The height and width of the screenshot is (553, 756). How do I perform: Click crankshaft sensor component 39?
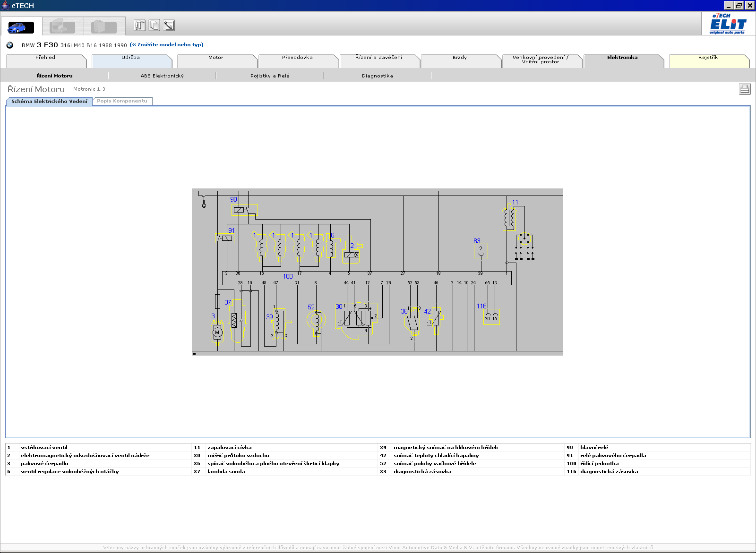(x=279, y=323)
